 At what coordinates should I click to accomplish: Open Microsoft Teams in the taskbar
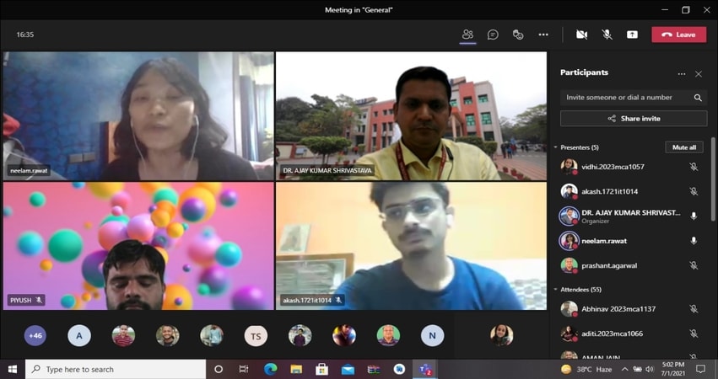[425, 369]
